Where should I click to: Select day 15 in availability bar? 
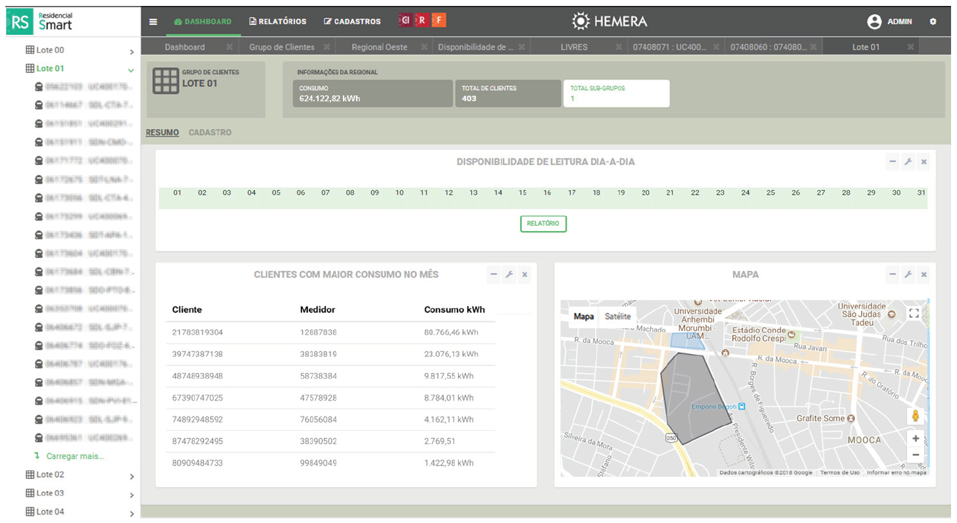[523, 193]
